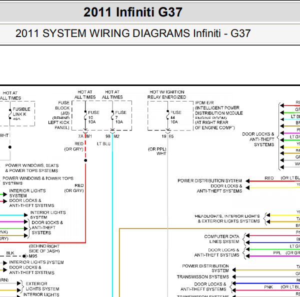Click the "19 E5" connector label
300x297 pixels.
tap(167, 136)
